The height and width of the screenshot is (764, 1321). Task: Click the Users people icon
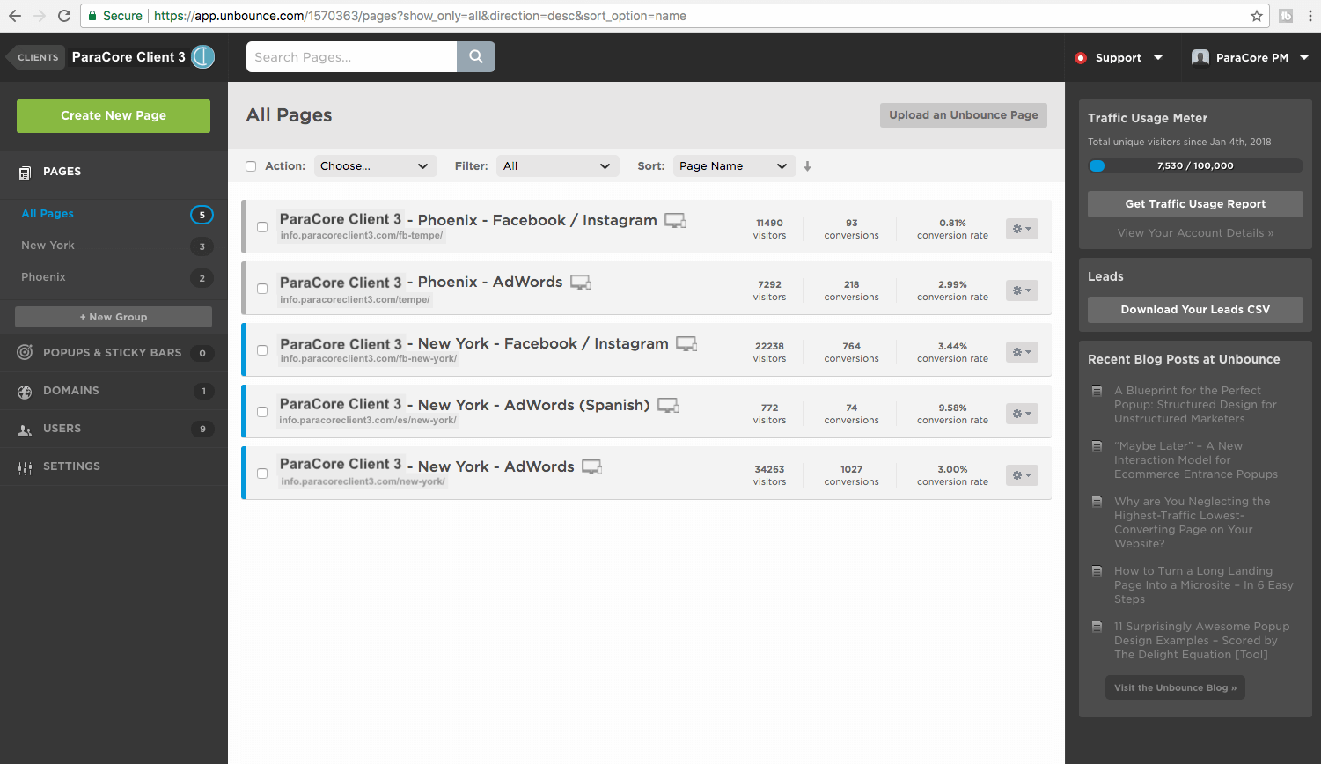point(25,430)
